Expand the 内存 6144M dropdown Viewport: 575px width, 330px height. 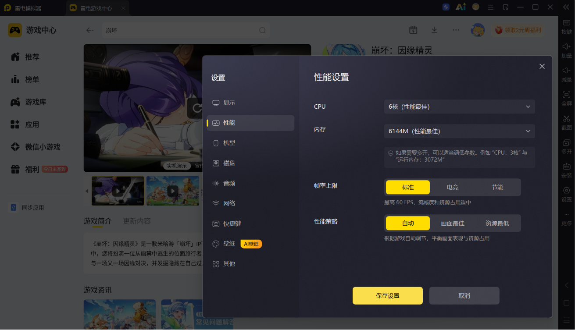pos(460,131)
